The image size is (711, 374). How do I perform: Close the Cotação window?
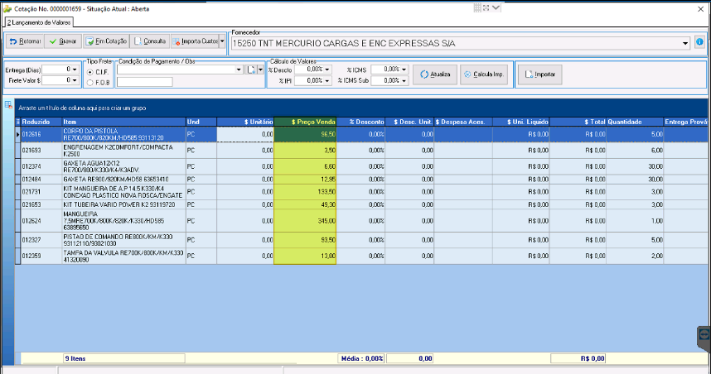[700, 9]
